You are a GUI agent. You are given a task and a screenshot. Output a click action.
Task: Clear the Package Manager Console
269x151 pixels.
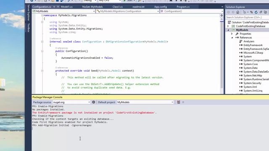[x=179, y=102]
